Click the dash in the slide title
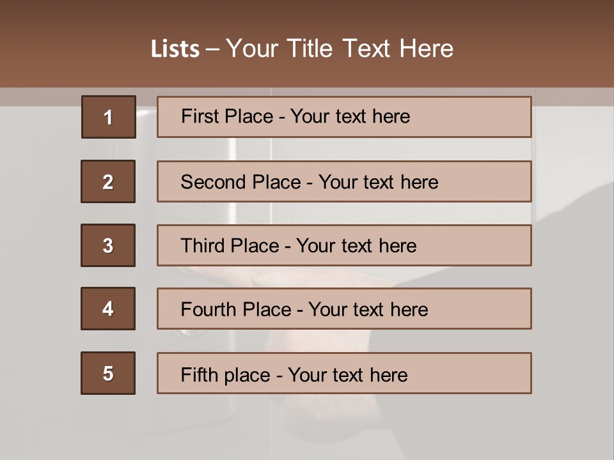This screenshot has height=460, width=614. coord(212,49)
